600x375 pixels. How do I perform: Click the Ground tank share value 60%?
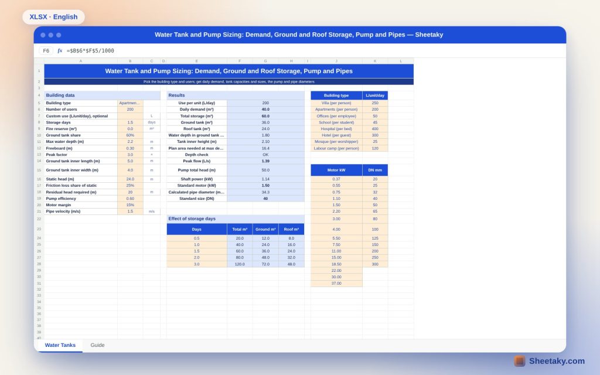130,135
